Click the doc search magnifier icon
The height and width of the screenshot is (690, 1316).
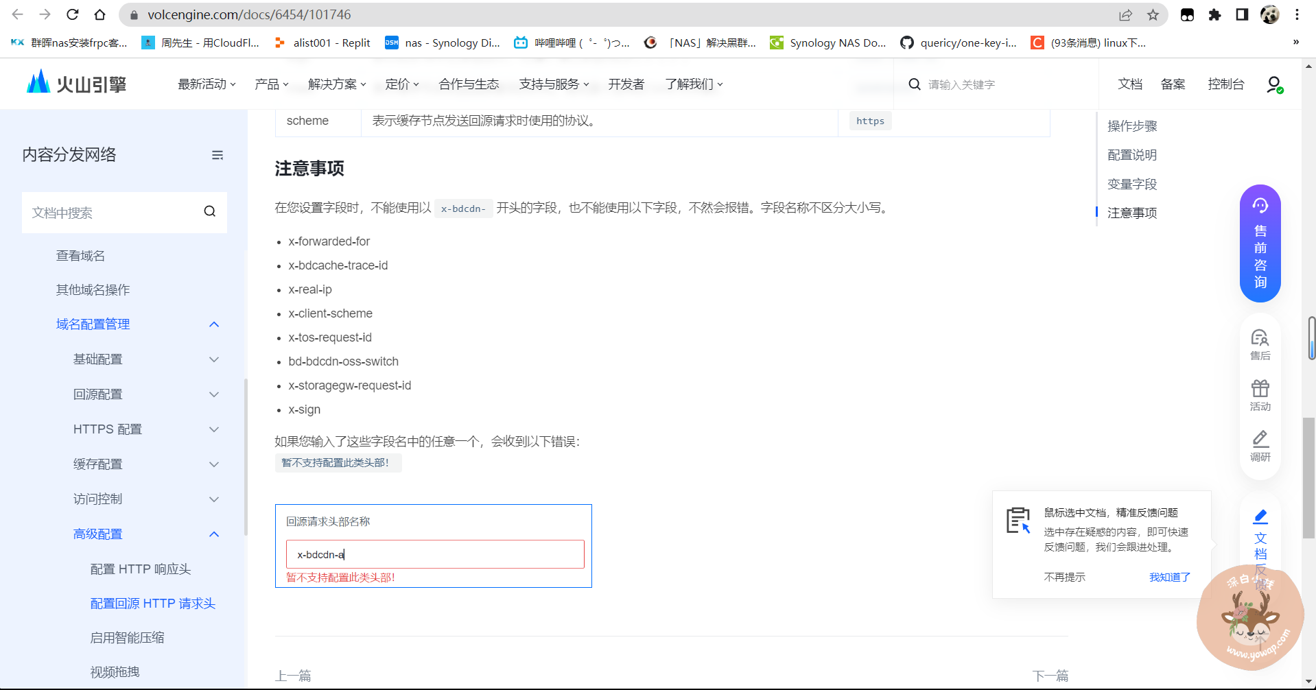(x=210, y=212)
